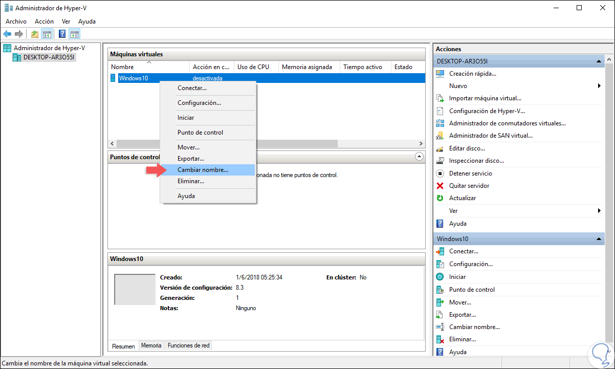Click the Inspeccionar disco icon
615x369 pixels.
coord(440,161)
